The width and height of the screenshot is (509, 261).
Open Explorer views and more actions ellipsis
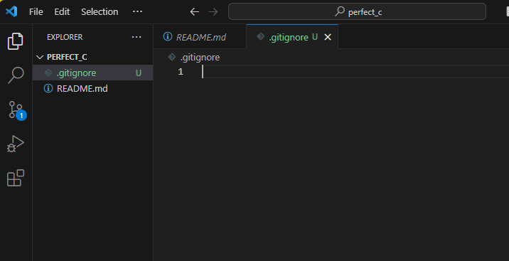136,37
